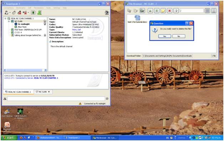The width and height of the screenshot is (224, 141).
Task: Select the Blue Team channel
Action: coord(22,27)
